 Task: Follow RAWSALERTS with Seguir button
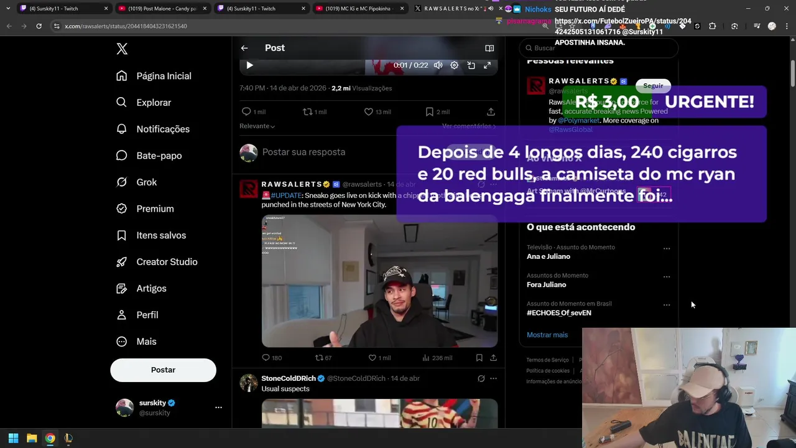point(653,85)
